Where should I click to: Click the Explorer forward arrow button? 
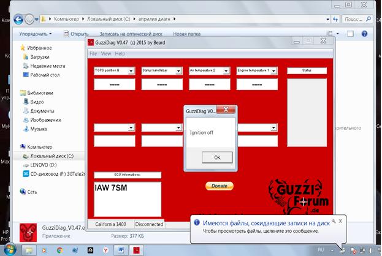coord(29,19)
